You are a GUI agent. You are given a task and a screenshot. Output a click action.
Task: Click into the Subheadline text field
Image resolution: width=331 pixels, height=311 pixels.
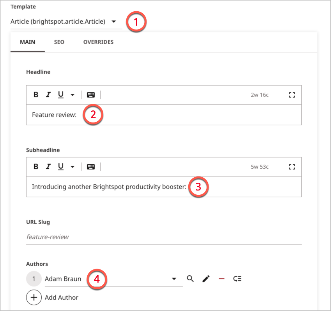tap(164, 187)
